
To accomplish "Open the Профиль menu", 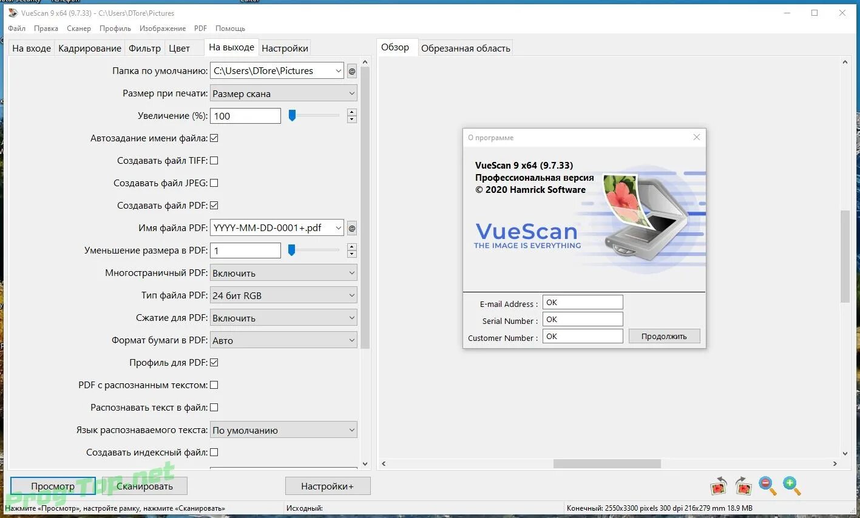I will (x=115, y=29).
